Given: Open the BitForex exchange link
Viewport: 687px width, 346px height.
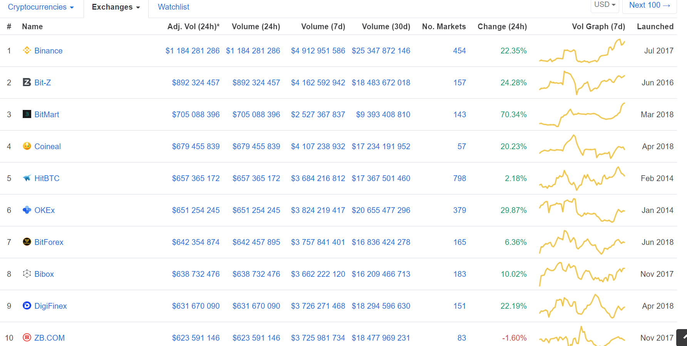Looking at the screenshot, I should pyautogui.click(x=49, y=242).
